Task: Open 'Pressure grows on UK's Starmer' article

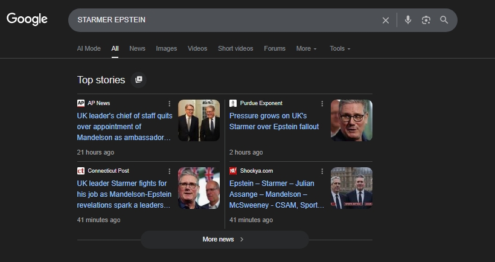Action: [274, 121]
